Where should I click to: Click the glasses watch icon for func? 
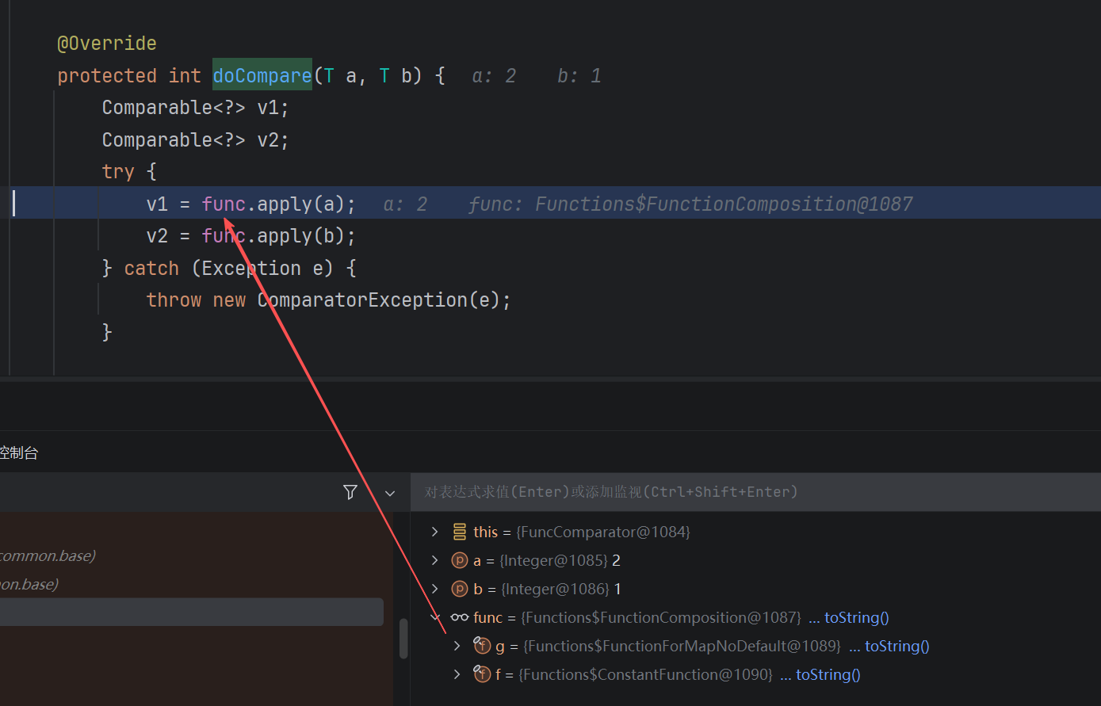(x=460, y=617)
